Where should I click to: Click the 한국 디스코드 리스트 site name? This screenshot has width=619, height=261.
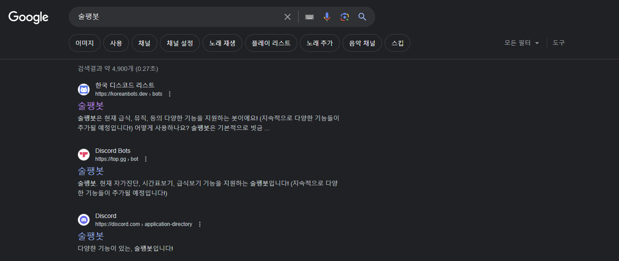(x=125, y=85)
